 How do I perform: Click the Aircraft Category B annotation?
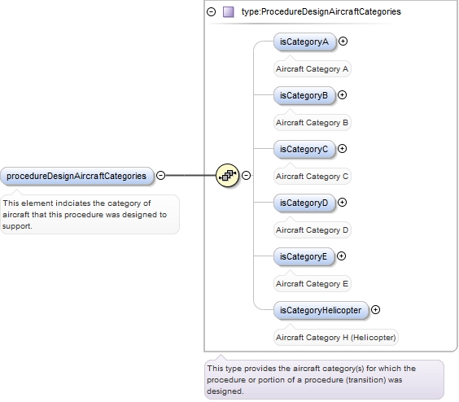(312, 123)
